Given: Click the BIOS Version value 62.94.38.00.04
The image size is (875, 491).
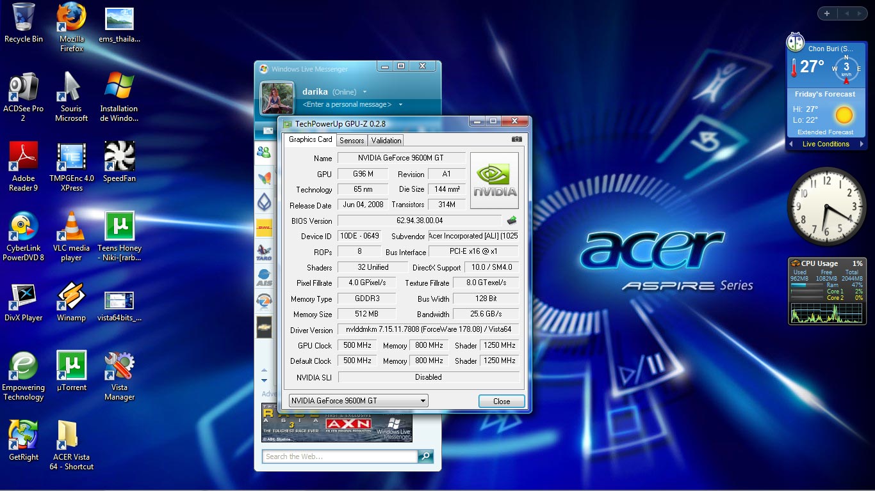Looking at the screenshot, I should point(420,221).
